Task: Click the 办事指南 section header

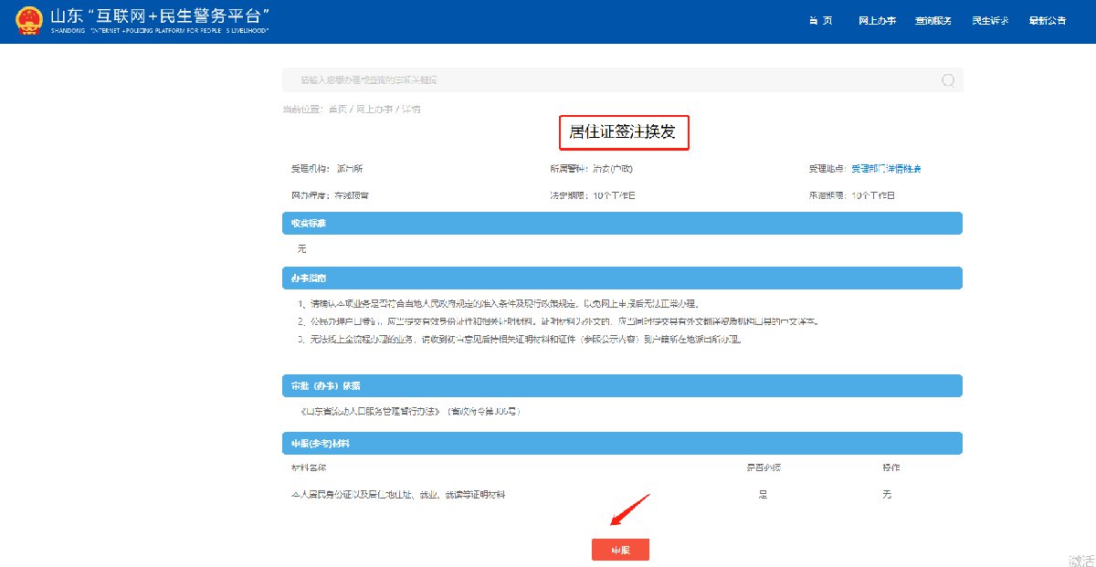Action: point(622,278)
